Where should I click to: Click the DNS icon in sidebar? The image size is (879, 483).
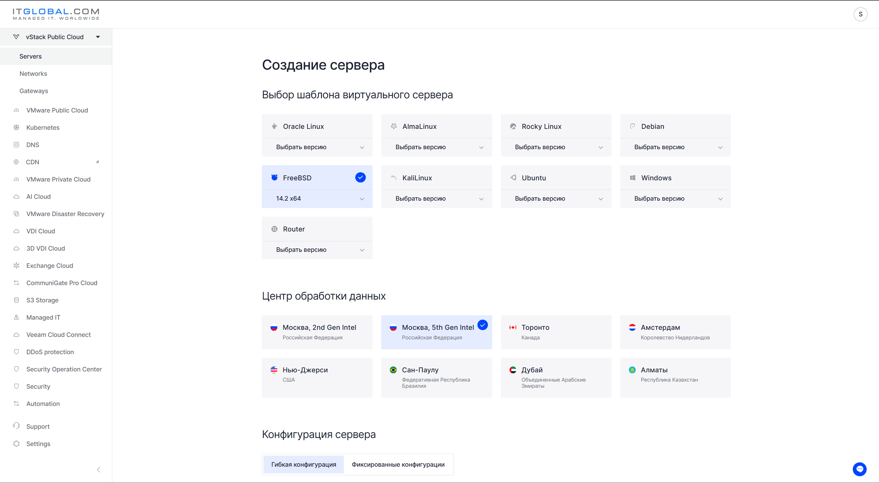tap(16, 145)
